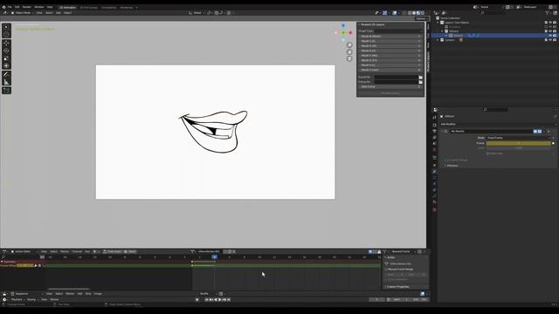The image size is (559, 314).
Task: Collapse the Rhubarb 2D Lipsync panel
Action: [359, 24]
